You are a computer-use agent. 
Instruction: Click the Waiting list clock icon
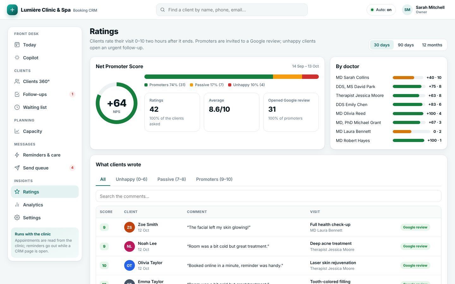(x=17, y=107)
